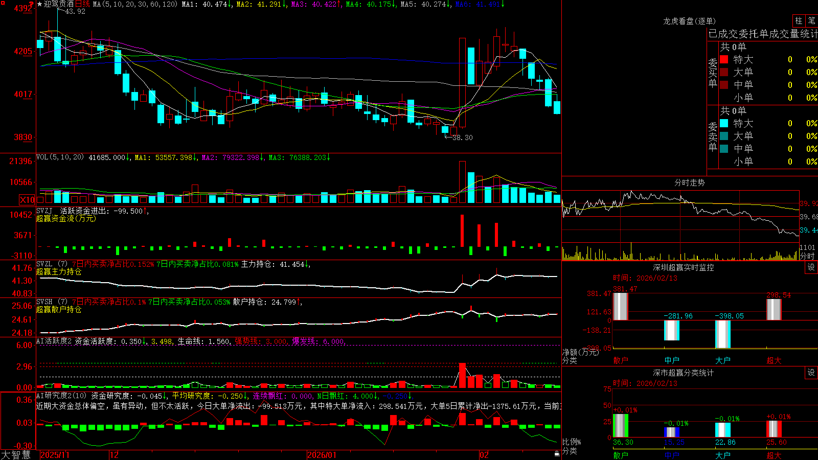Click the 超赢主力持仓 label
The image size is (818, 460).
(x=59, y=271)
